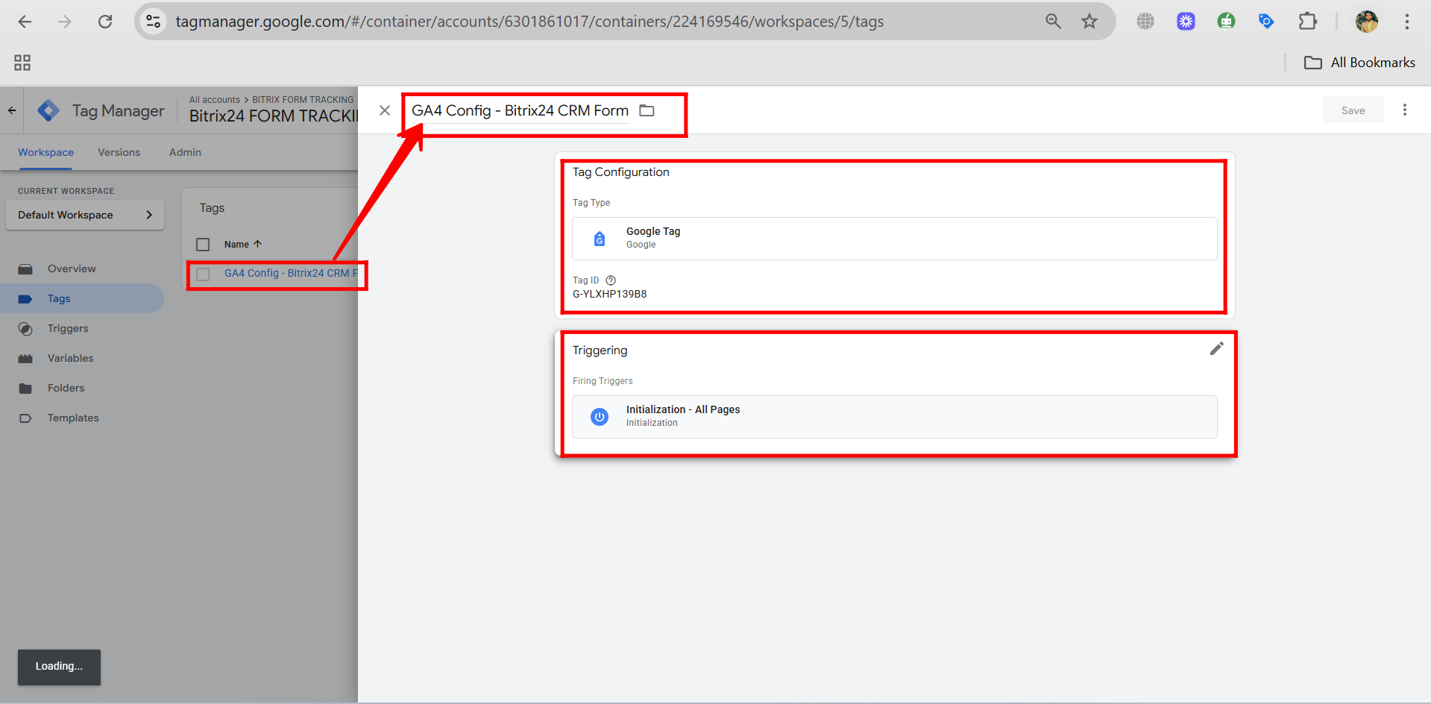Open Bitrix24 FORM TRACKING container selector
This screenshot has height=704, width=1431.
274,116
